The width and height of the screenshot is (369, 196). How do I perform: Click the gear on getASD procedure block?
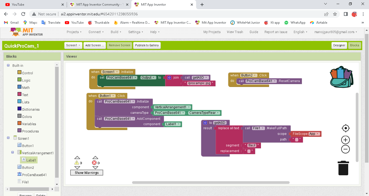(205, 123)
